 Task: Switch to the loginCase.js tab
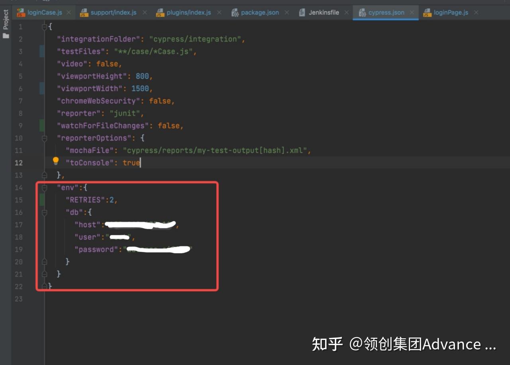click(45, 12)
